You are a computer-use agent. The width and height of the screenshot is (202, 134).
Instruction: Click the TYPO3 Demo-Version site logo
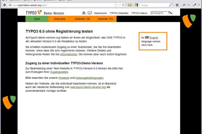[45, 13]
